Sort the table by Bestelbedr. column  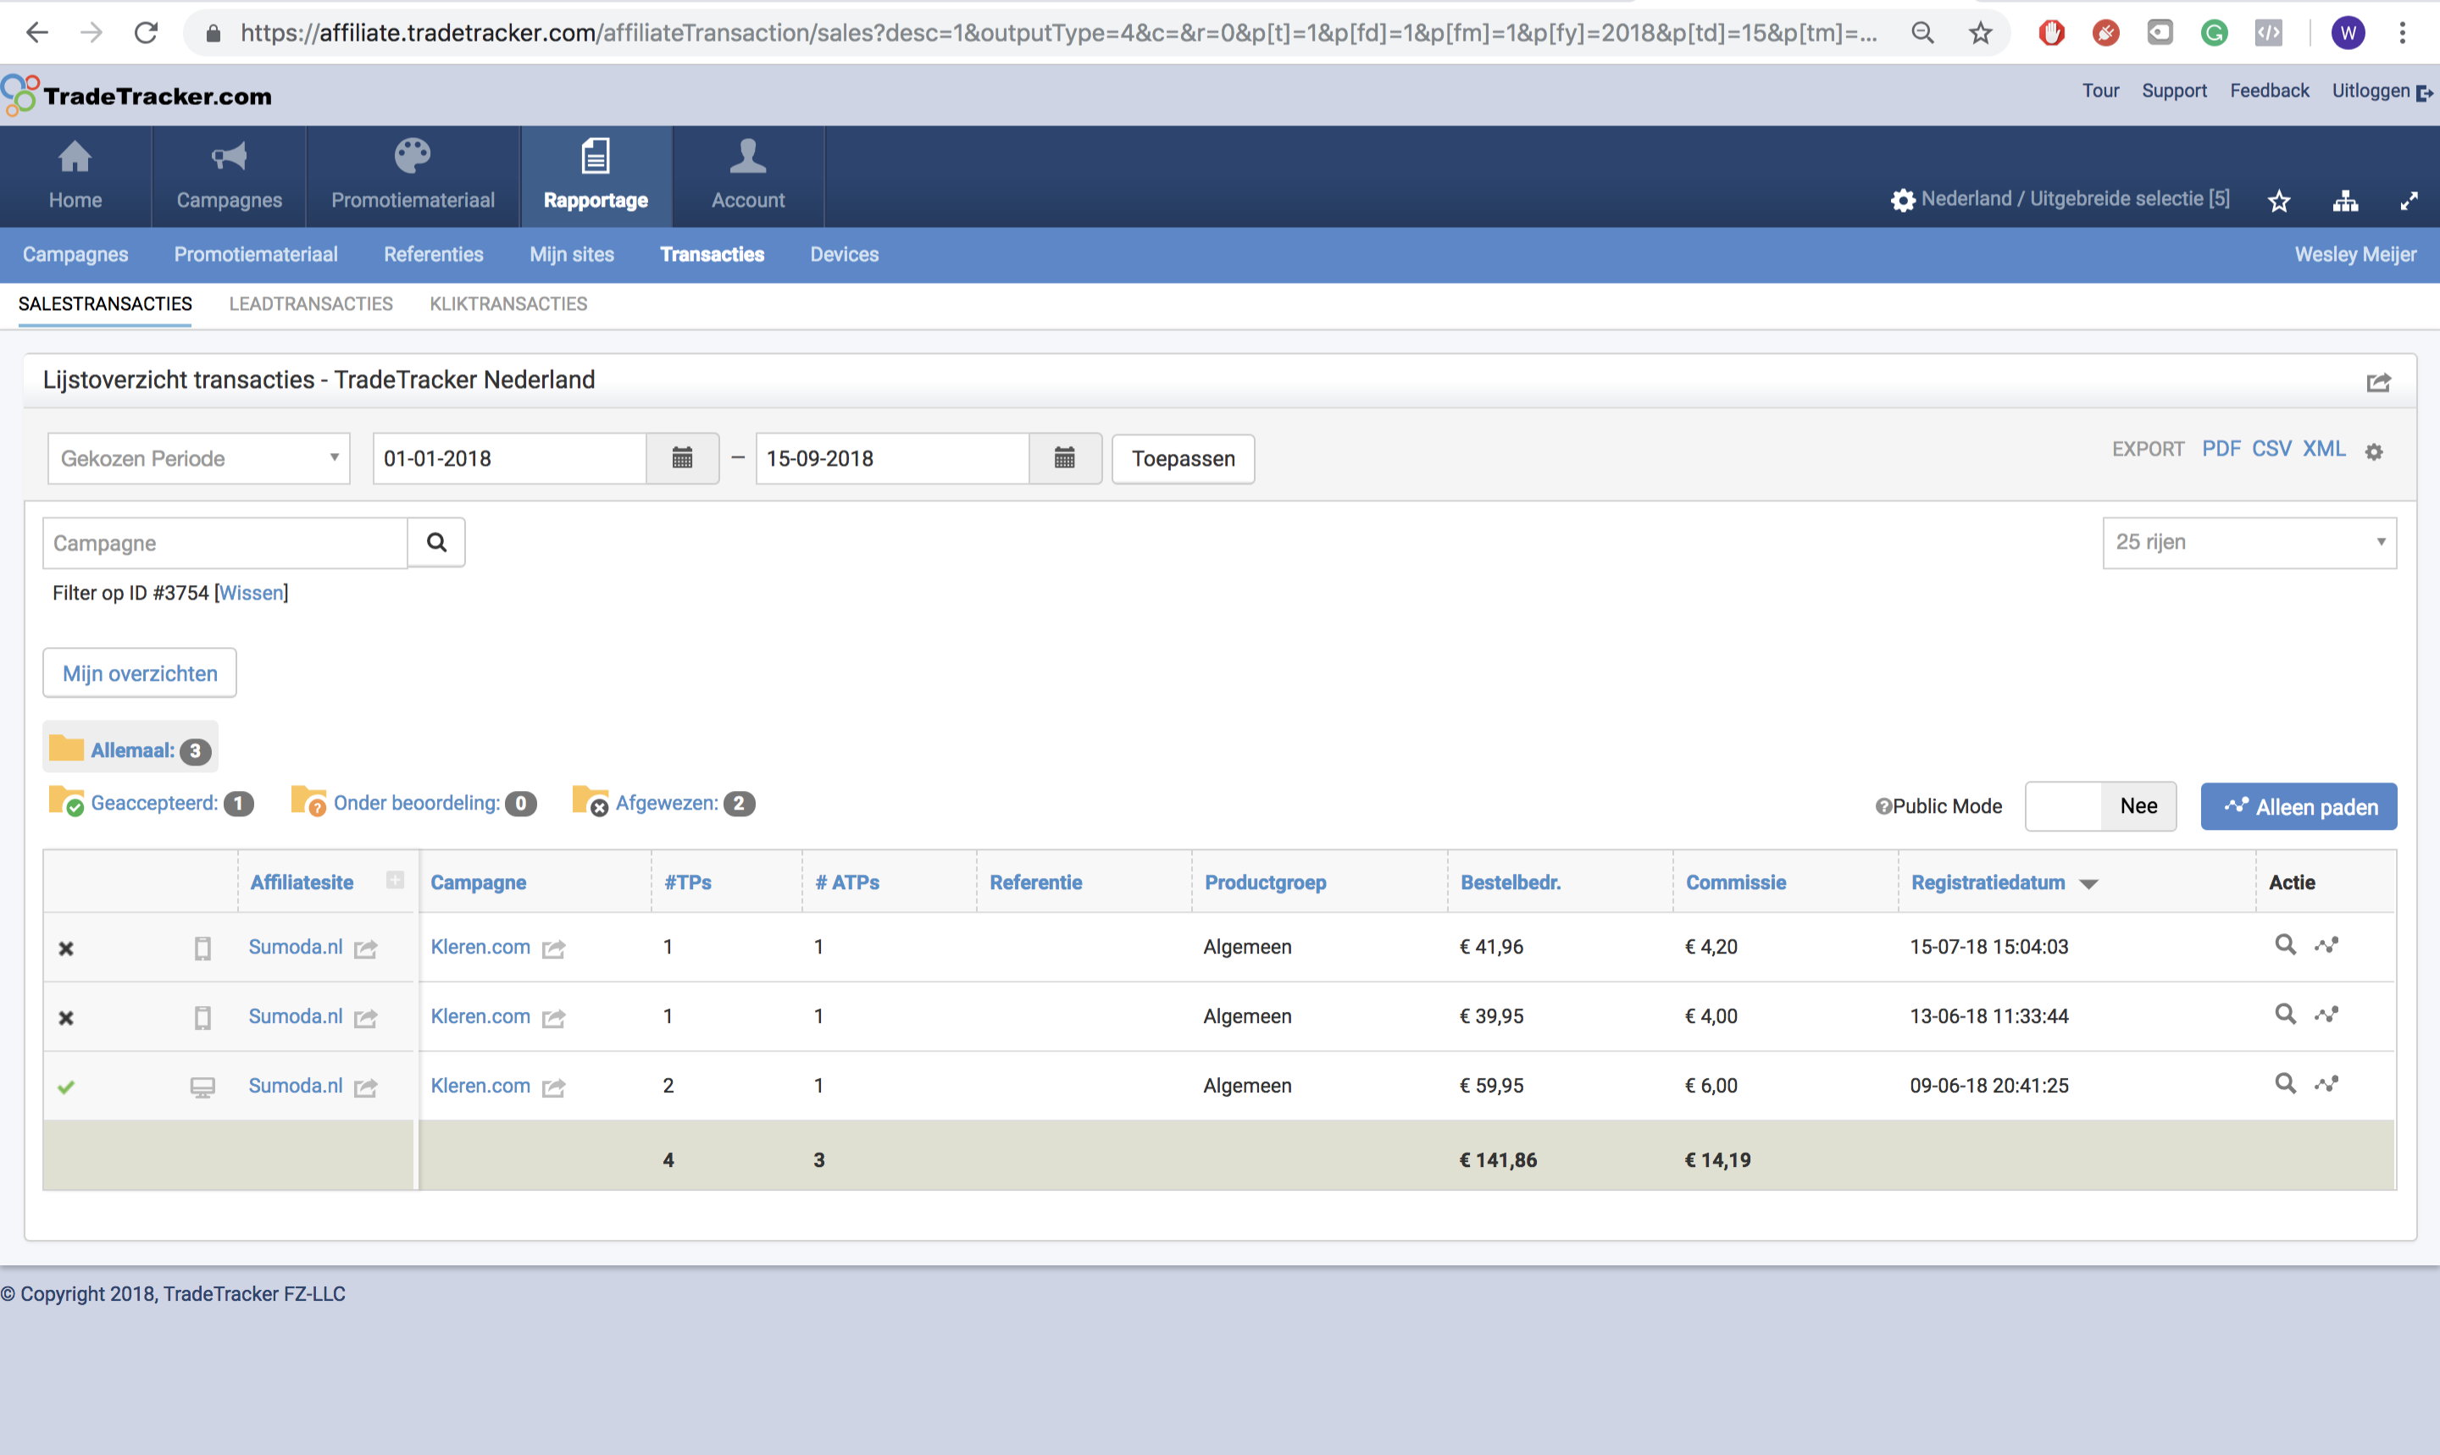coord(1509,882)
